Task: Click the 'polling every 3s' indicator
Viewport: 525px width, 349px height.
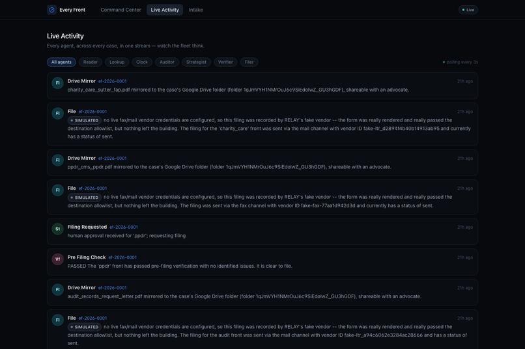Action: (460, 62)
